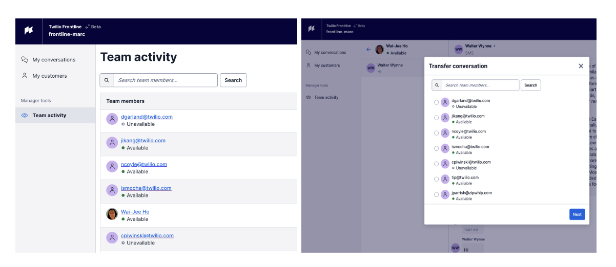Click avatar icon beside tip@twilio.com in Transfer dialog

pyautogui.click(x=445, y=179)
